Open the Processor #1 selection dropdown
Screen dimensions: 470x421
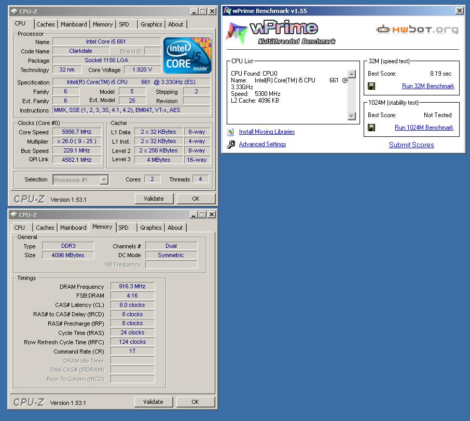(x=104, y=180)
